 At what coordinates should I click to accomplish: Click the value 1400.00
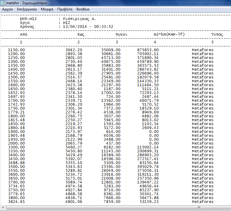(x=16, y=69)
